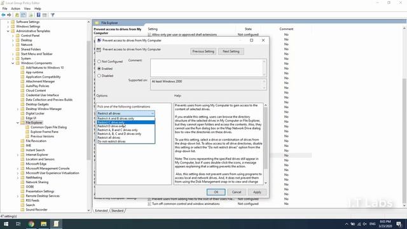The width and height of the screenshot is (407, 229).
Task: Click the Cancel button
Action: (x=237, y=192)
